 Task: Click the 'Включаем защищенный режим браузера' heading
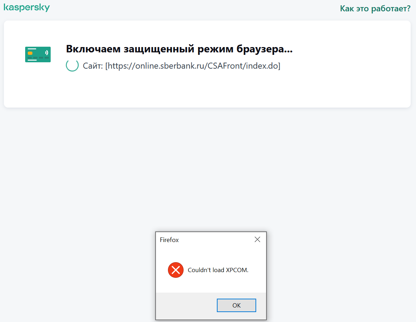click(x=179, y=49)
